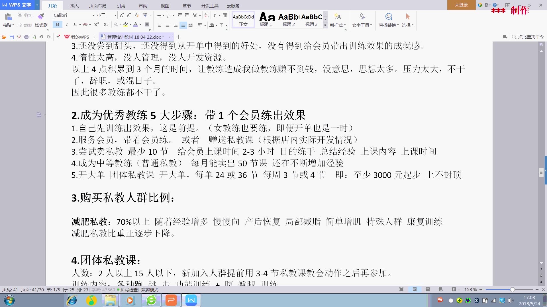Screen dimensions: 547x307
Task: Set right text alignment
Action: pos(175,25)
